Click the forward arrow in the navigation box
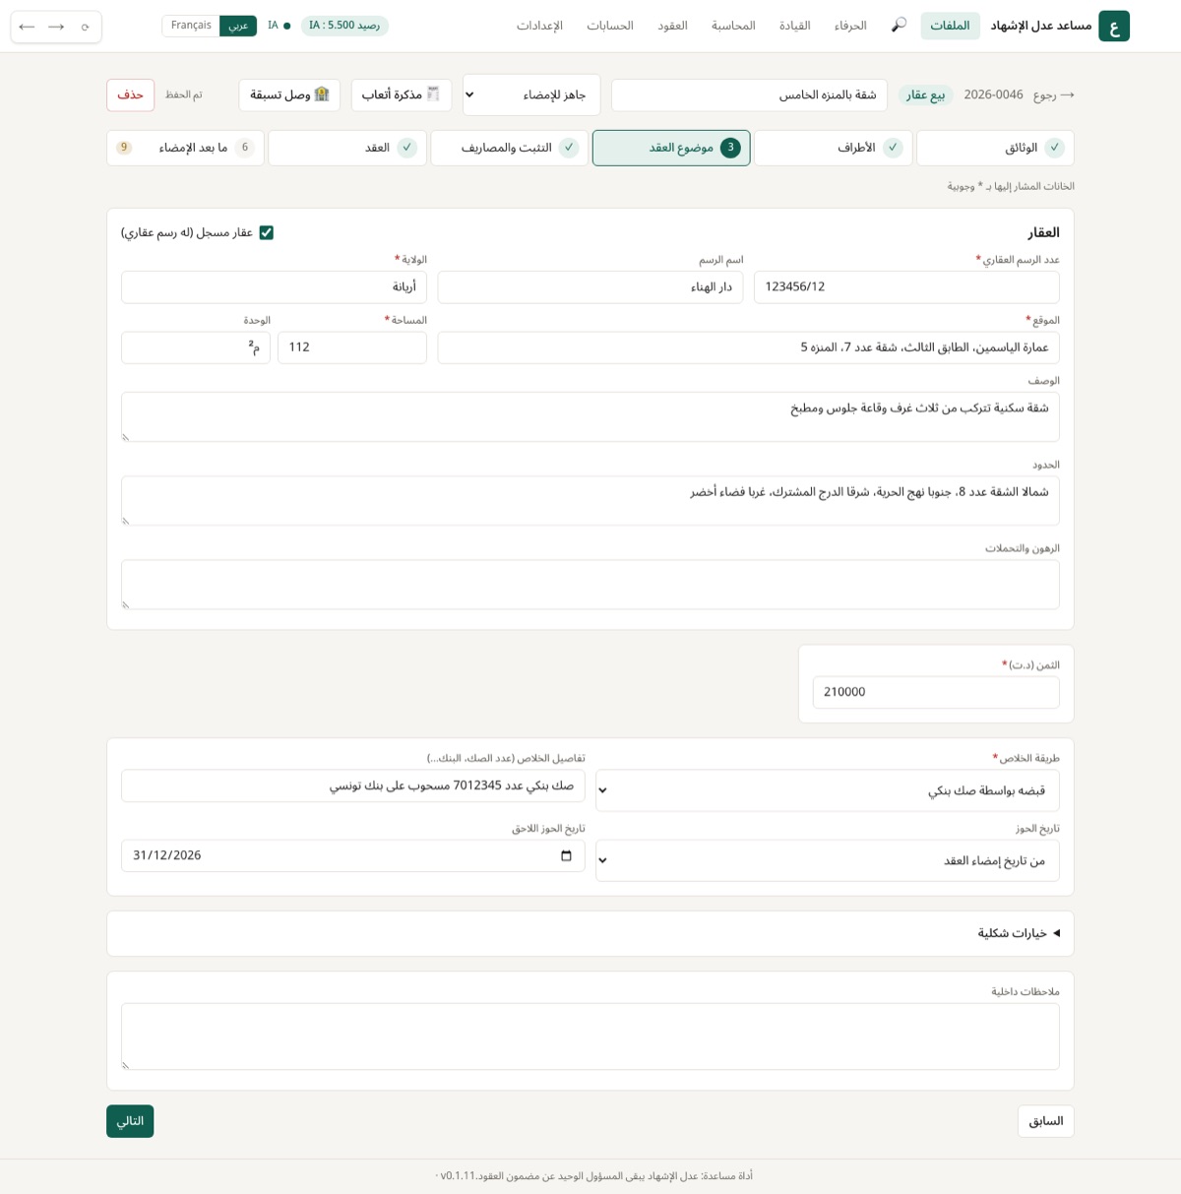Screen dimensions: 1181x1194 point(56,27)
